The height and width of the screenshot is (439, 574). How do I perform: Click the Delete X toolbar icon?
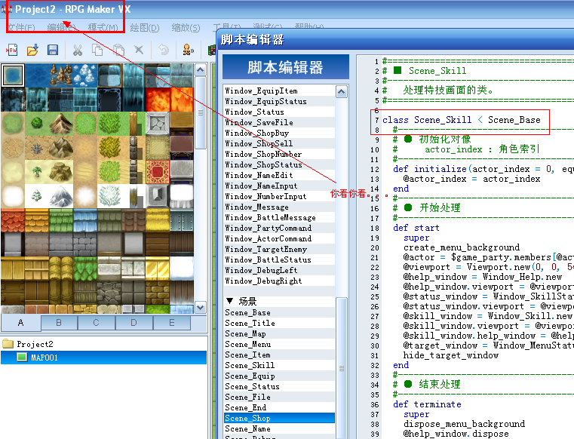139,50
